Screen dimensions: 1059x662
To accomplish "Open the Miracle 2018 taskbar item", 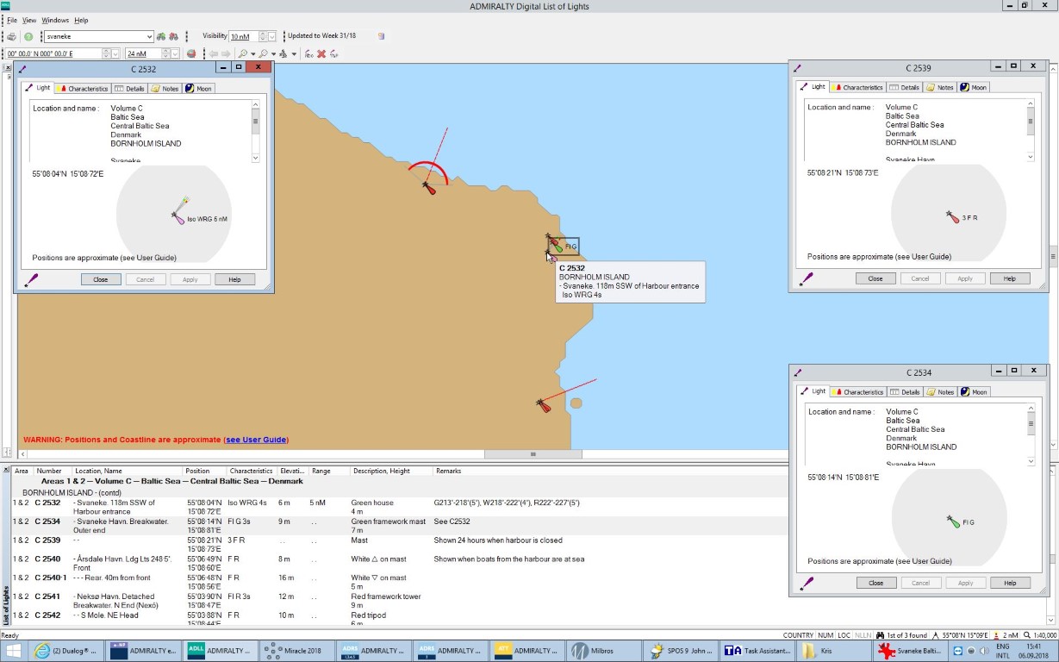I will click(x=296, y=651).
